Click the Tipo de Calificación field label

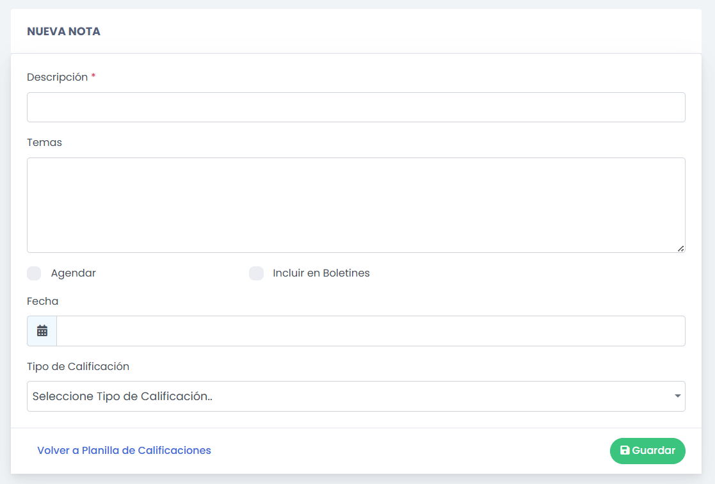(78, 367)
